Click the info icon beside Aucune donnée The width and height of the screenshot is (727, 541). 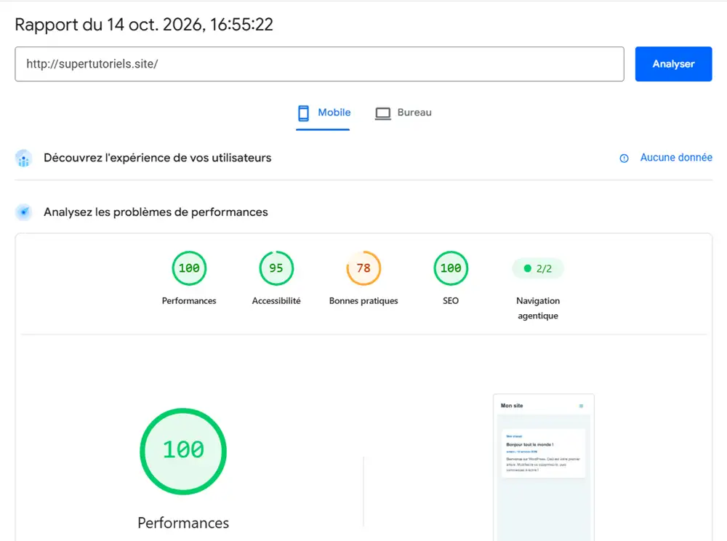click(624, 158)
